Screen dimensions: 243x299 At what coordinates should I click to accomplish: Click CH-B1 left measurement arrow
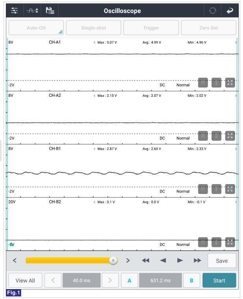pos(94,149)
